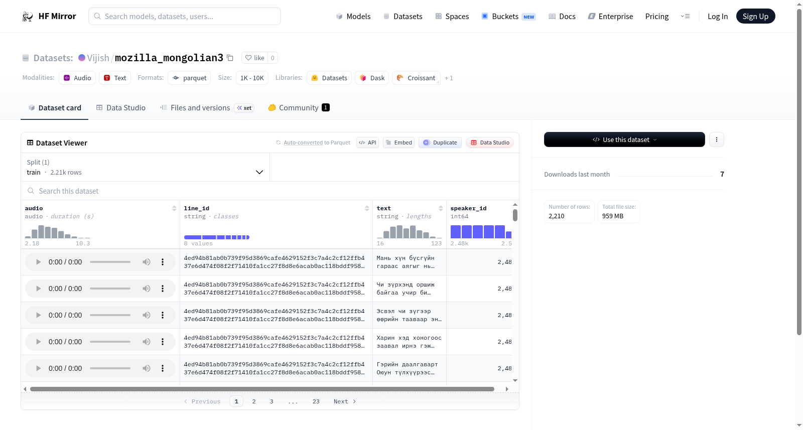803x430 pixels.
Task: Select the 1K - 10K size tag
Action: [252, 78]
